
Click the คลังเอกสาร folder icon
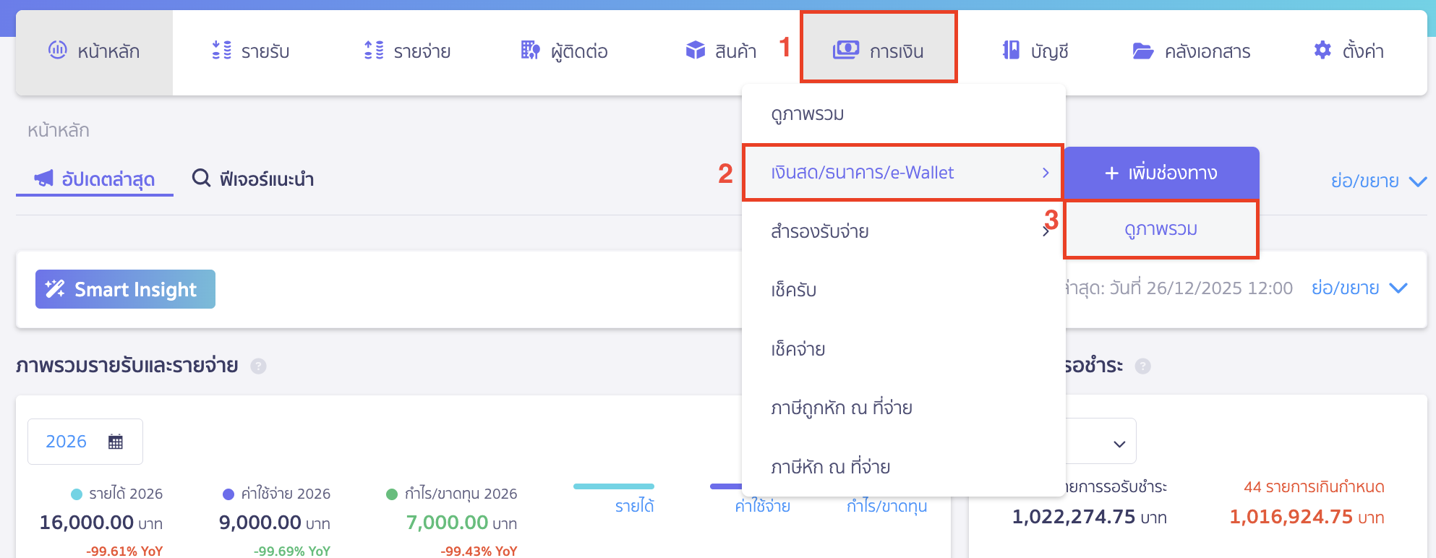tap(1141, 51)
